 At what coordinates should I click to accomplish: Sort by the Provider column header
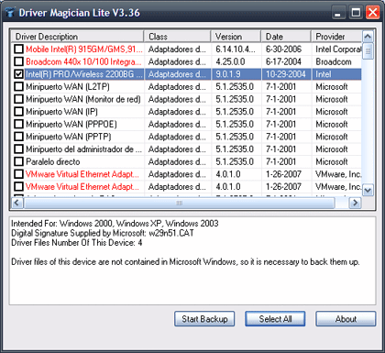tap(336, 37)
